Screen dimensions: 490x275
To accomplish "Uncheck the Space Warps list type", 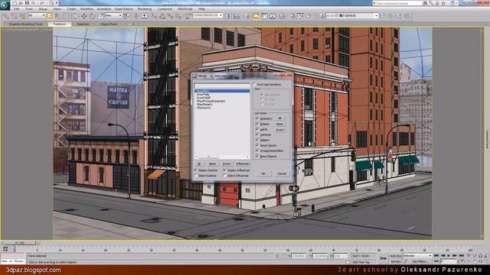I will coord(257,145).
